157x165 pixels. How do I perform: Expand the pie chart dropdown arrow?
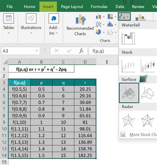[x=104, y=32]
